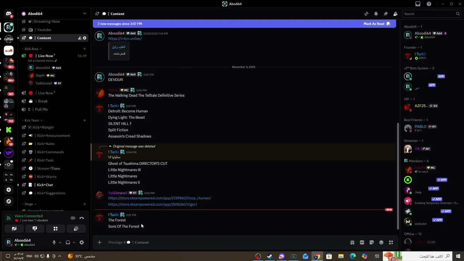Focus the Search box

click(x=431, y=14)
